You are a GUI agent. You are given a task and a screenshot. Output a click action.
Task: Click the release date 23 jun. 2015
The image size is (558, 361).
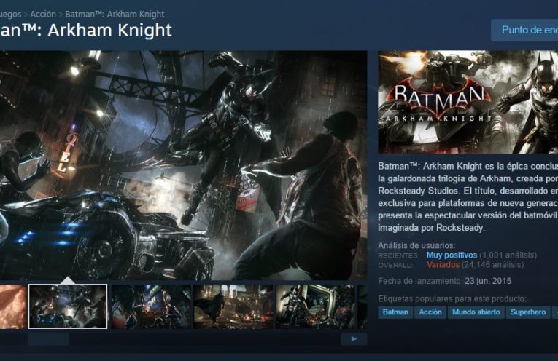coord(488,281)
